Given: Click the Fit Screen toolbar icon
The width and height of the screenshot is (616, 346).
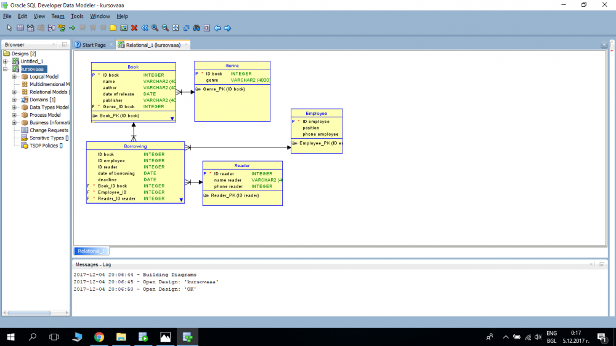Looking at the screenshot, I should [176, 28].
